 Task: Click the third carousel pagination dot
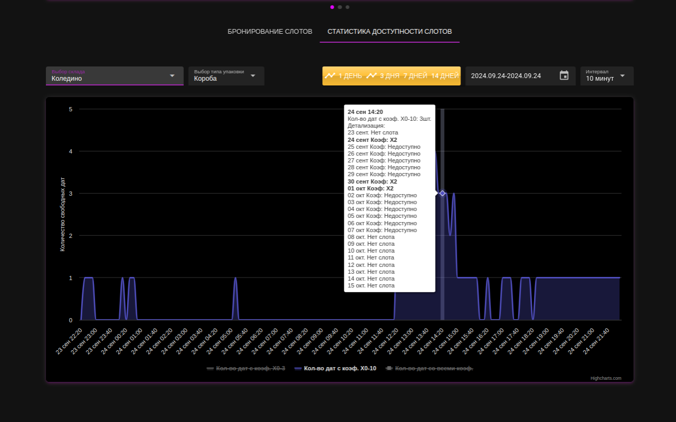coord(348,7)
